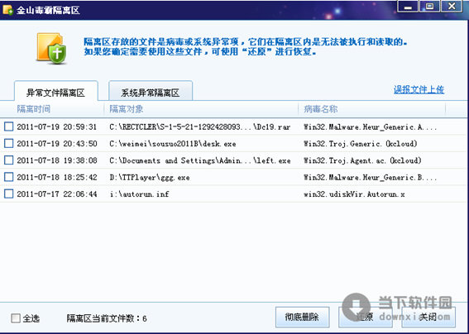The height and width of the screenshot is (334, 469).
Task: Sort by 隔离时间 column header
Action: (x=33, y=109)
